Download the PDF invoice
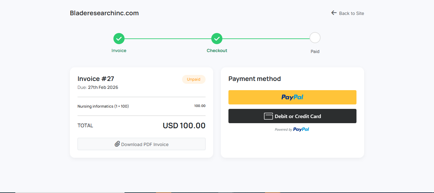 (x=141, y=144)
